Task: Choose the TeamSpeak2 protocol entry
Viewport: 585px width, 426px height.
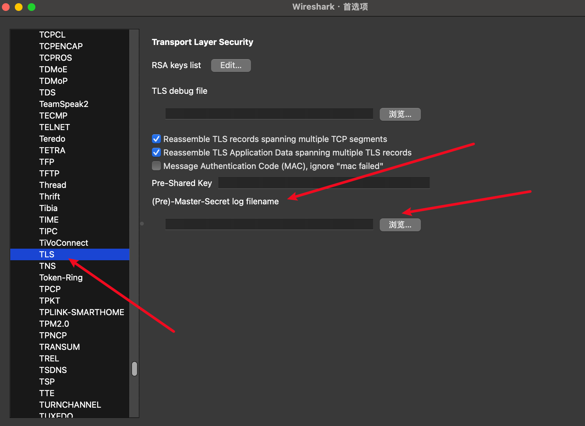Action: [x=64, y=104]
